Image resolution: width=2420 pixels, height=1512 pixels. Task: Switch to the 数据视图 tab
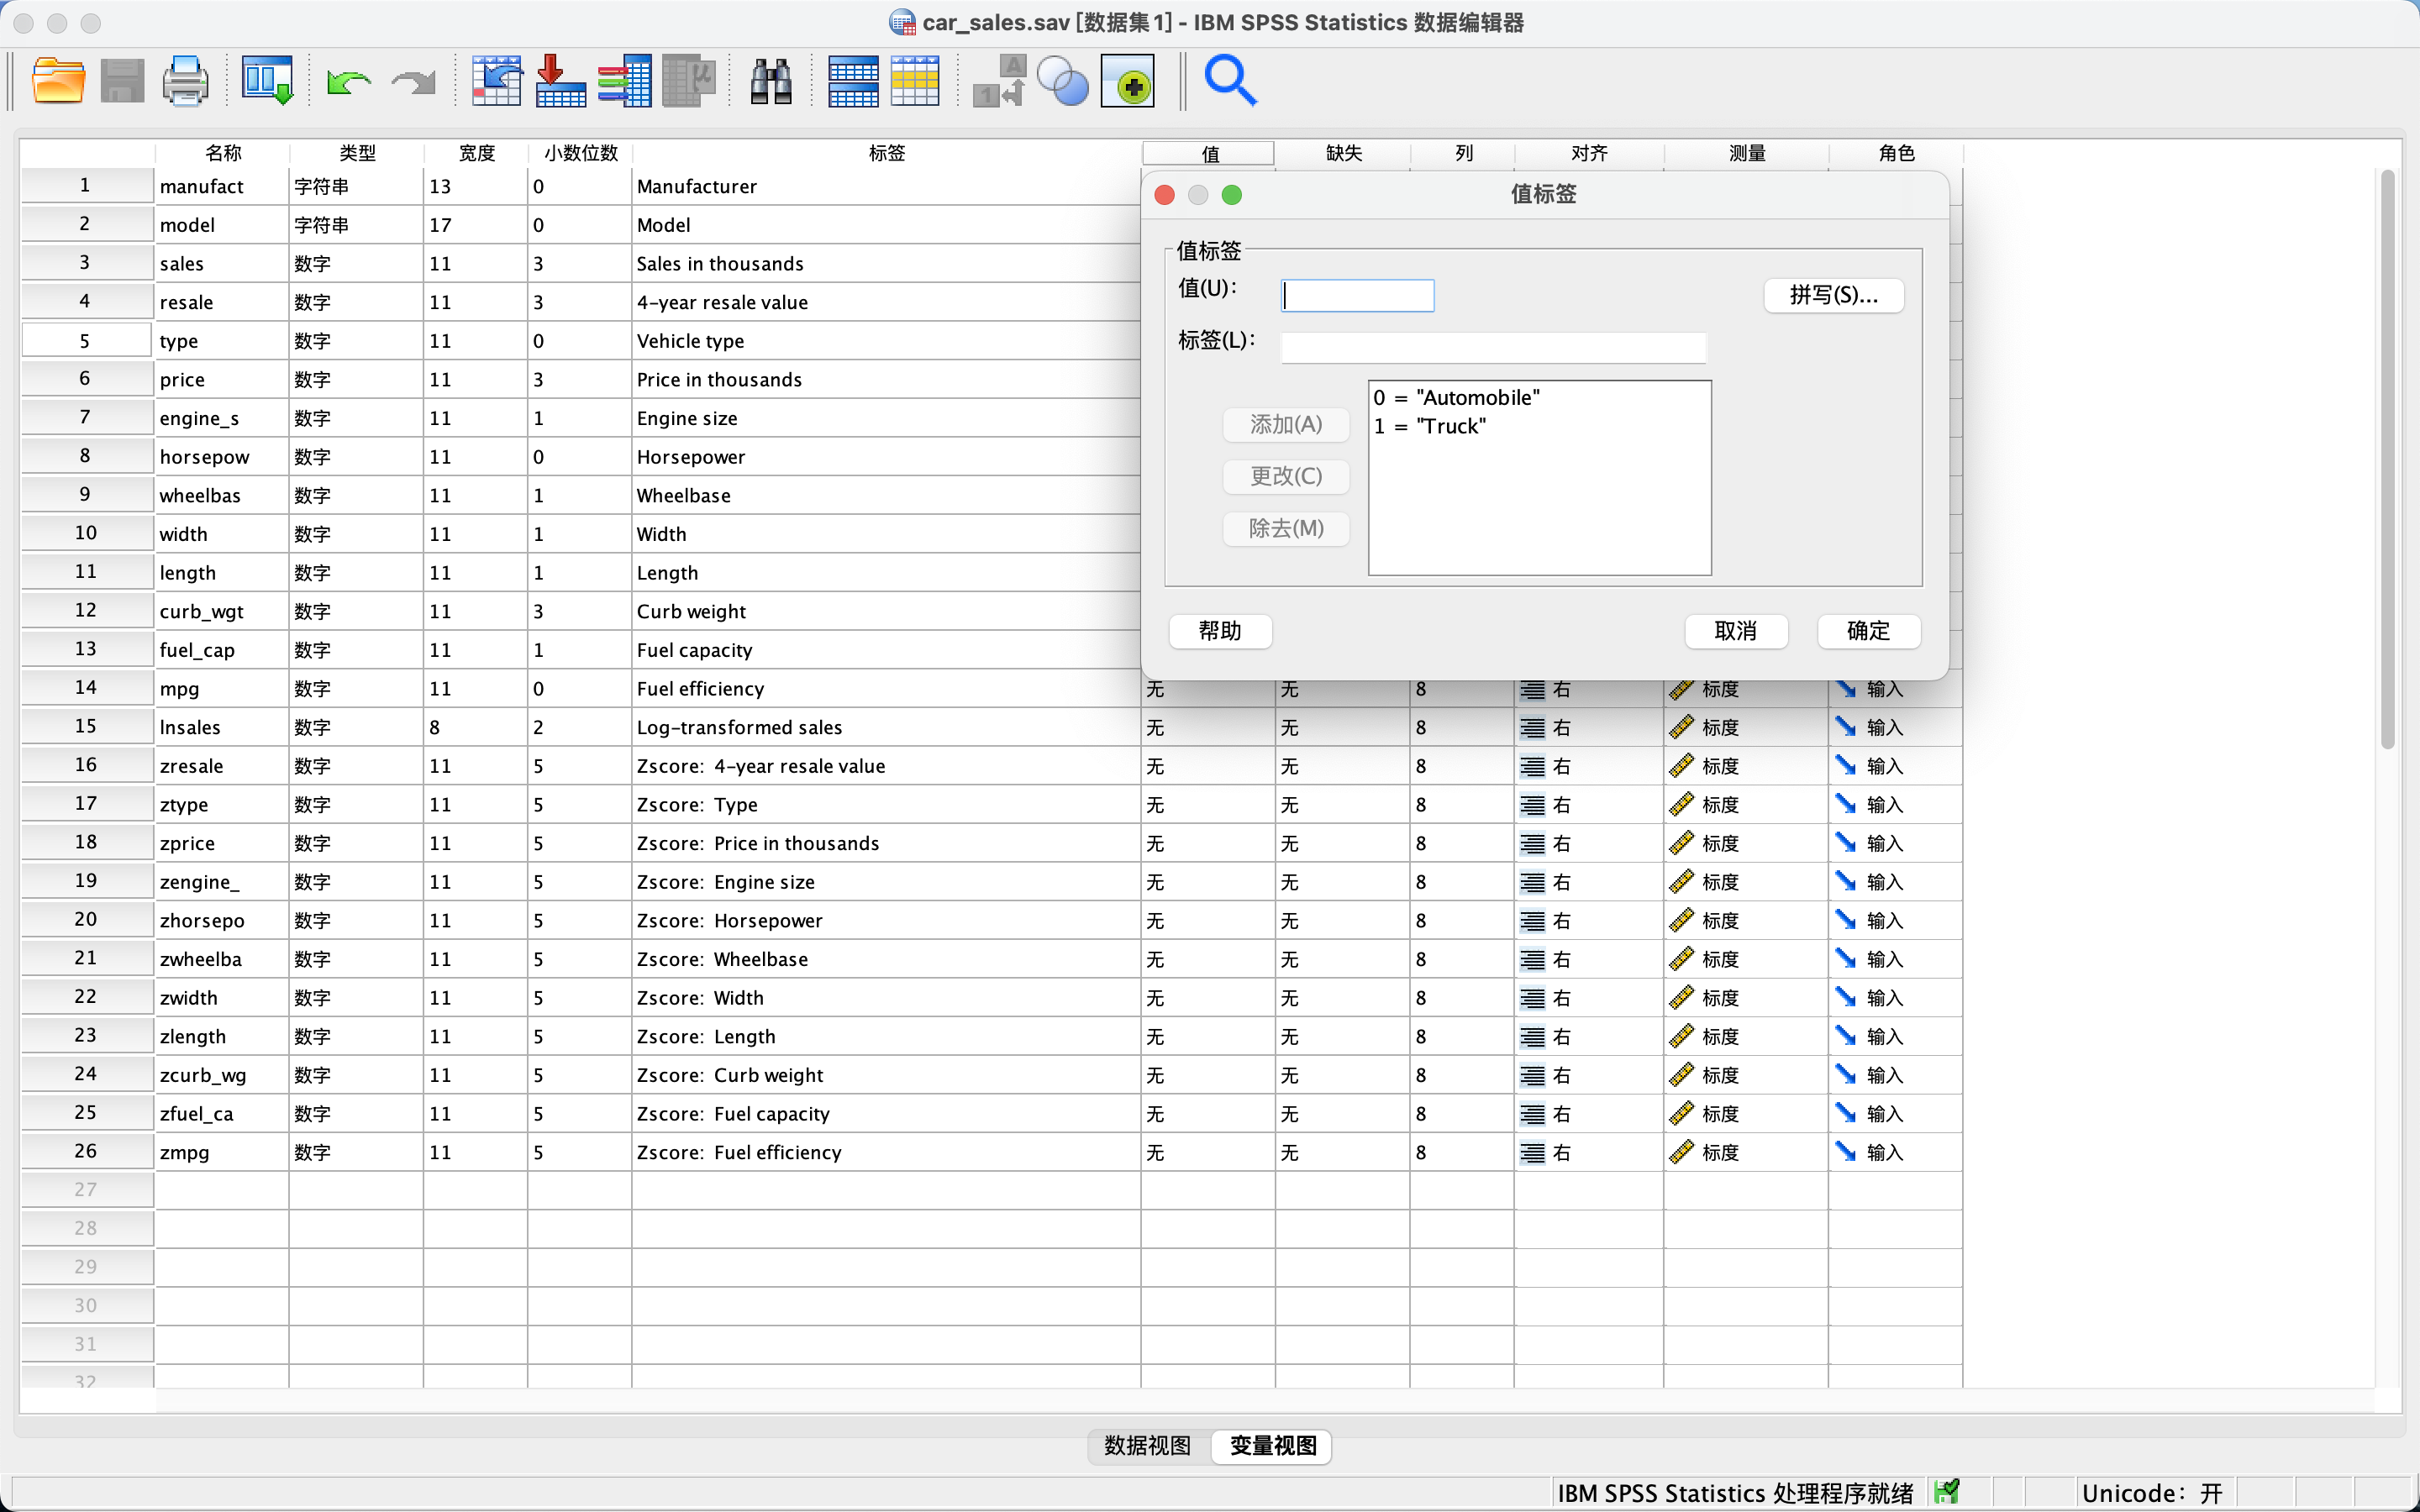coord(1147,1445)
